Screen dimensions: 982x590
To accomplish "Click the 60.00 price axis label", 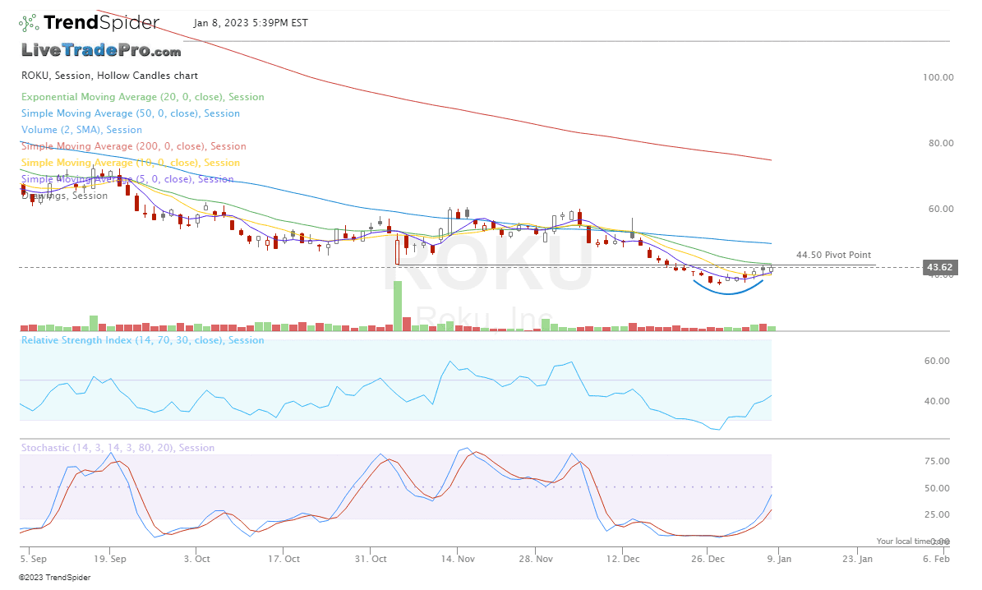I will coord(941,210).
